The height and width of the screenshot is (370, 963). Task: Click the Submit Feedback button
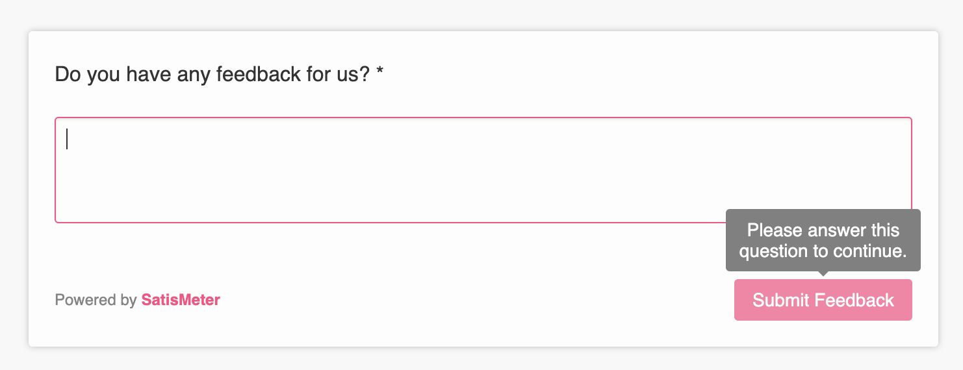823,300
